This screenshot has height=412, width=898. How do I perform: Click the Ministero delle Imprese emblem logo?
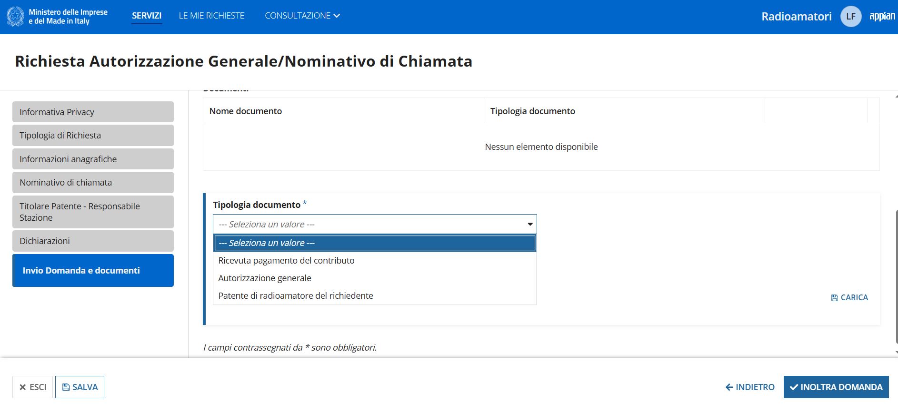[x=15, y=17]
